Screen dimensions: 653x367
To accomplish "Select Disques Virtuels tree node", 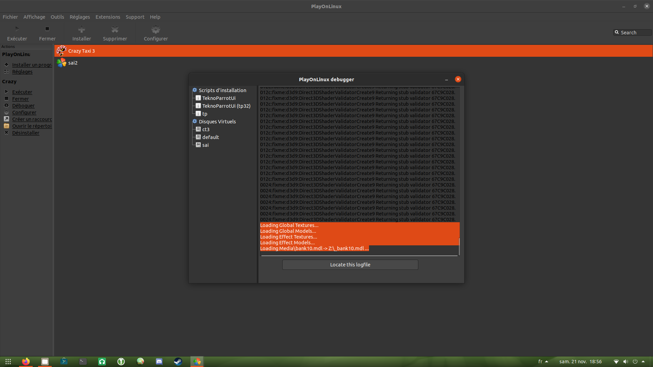I will pyautogui.click(x=217, y=122).
